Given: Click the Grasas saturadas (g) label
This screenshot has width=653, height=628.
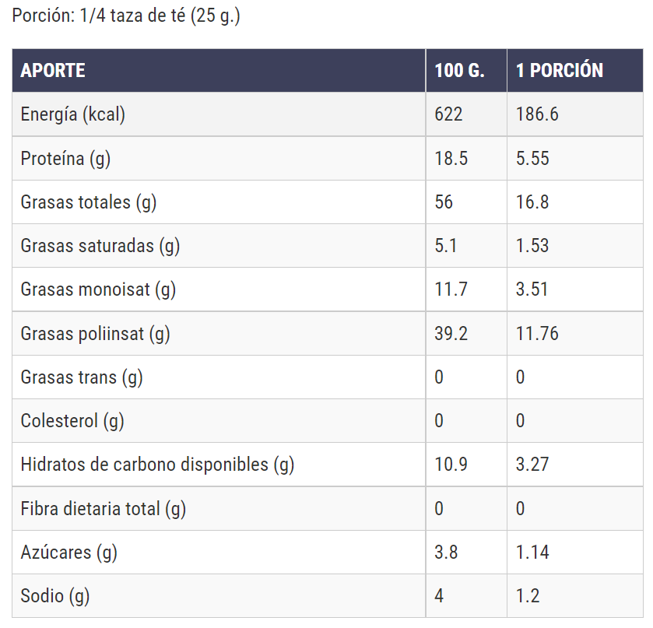Looking at the screenshot, I should 100,246.
